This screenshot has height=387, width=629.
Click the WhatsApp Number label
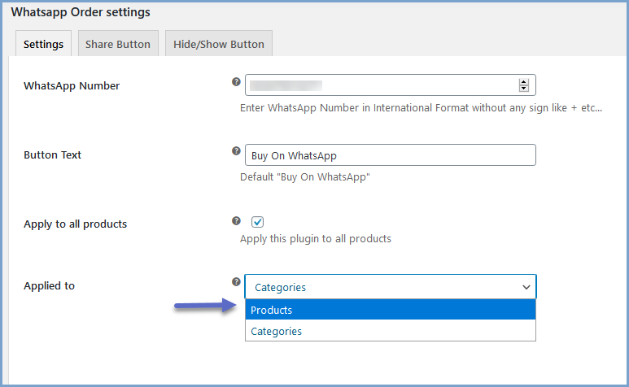click(72, 85)
